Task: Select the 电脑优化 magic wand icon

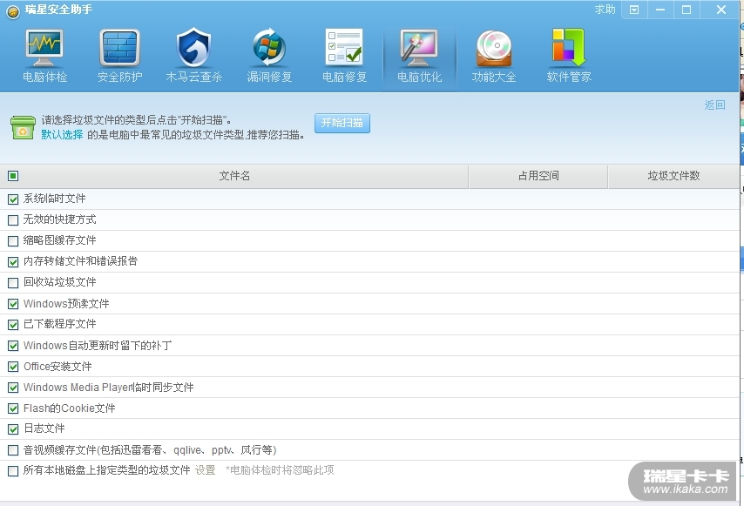Action: point(419,47)
